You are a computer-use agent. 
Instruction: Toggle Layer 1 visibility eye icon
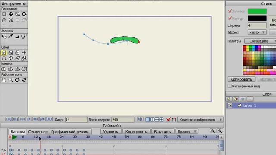coord(230,105)
